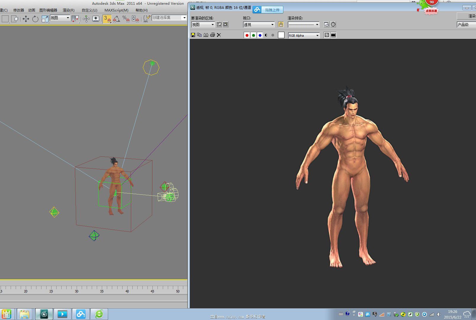Toggle the Lock to Viewport padlock
Screen dimensions: 476x320
tap(281, 24)
